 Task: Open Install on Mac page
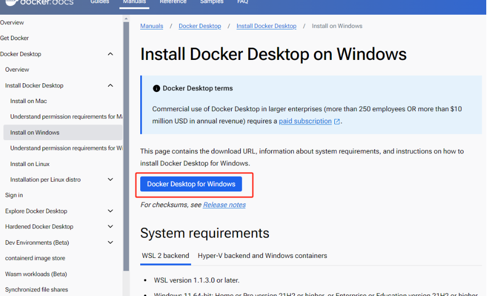[28, 101]
